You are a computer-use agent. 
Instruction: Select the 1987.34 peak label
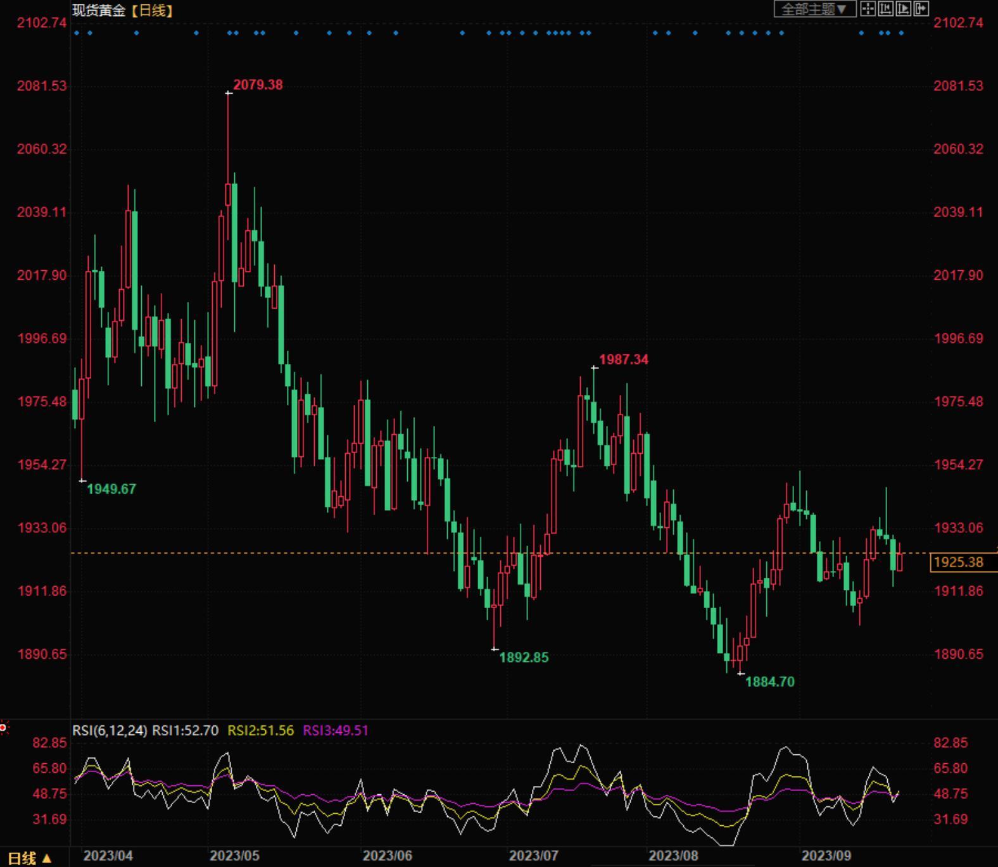(624, 359)
